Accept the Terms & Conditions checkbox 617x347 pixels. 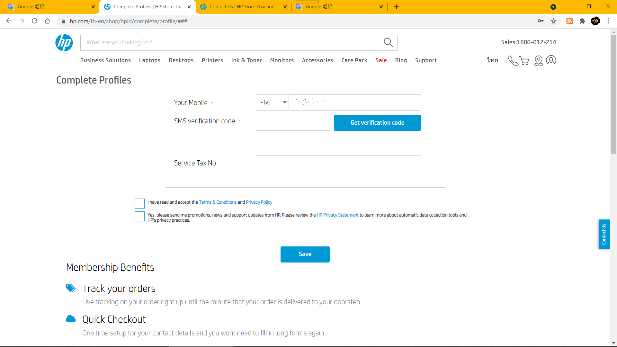click(139, 203)
